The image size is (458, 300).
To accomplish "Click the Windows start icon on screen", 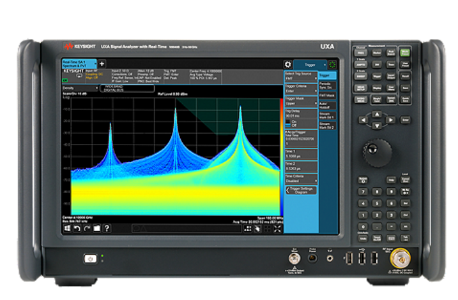I will pyautogui.click(x=67, y=229).
